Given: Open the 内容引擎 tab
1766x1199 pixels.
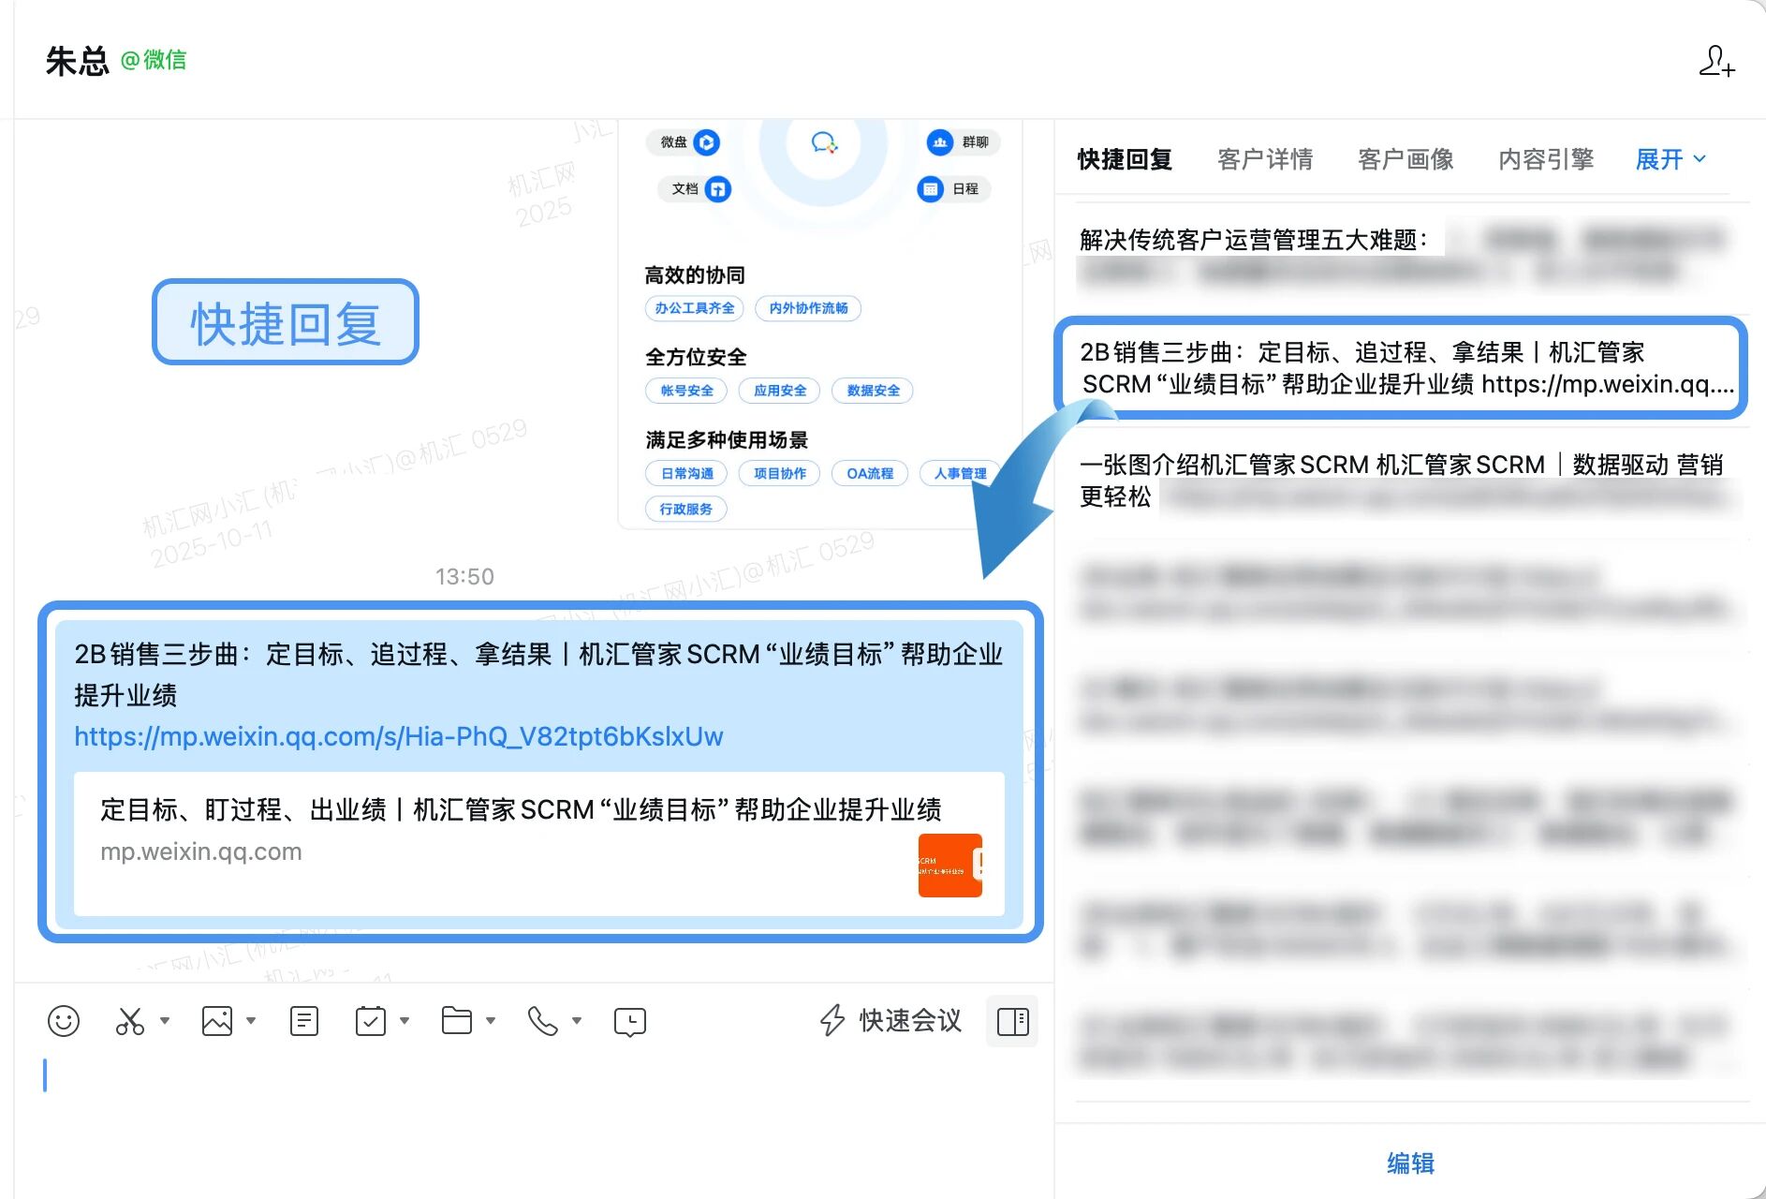Looking at the screenshot, I should [1546, 159].
